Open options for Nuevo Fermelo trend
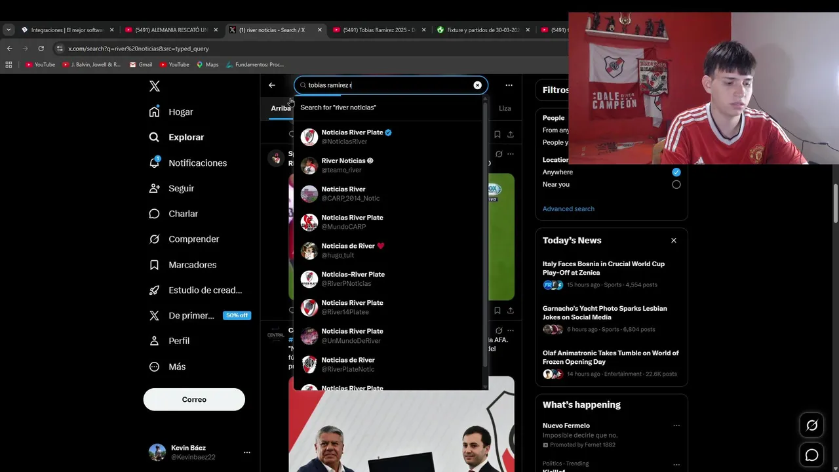The width and height of the screenshot is (839, 472). (676, 425)
